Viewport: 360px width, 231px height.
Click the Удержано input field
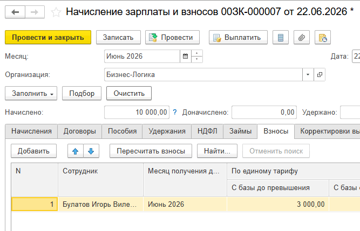(350, 112)
